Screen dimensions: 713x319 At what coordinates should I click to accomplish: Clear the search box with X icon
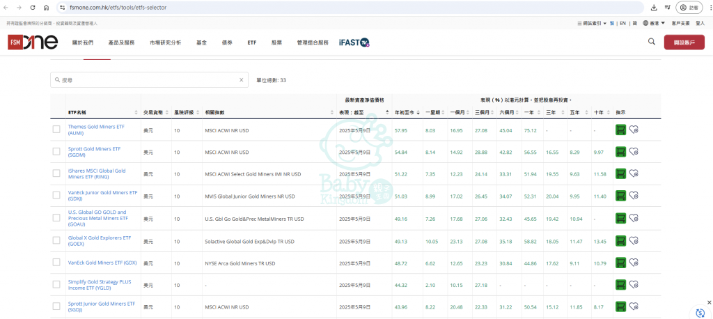242,79
